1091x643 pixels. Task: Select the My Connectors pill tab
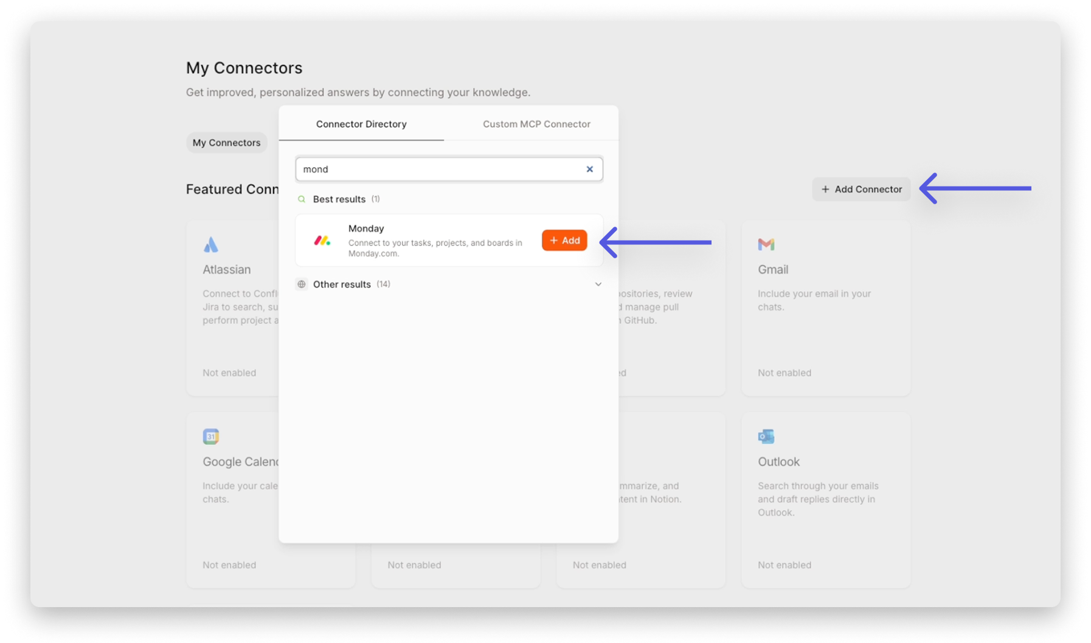point(226,142)
